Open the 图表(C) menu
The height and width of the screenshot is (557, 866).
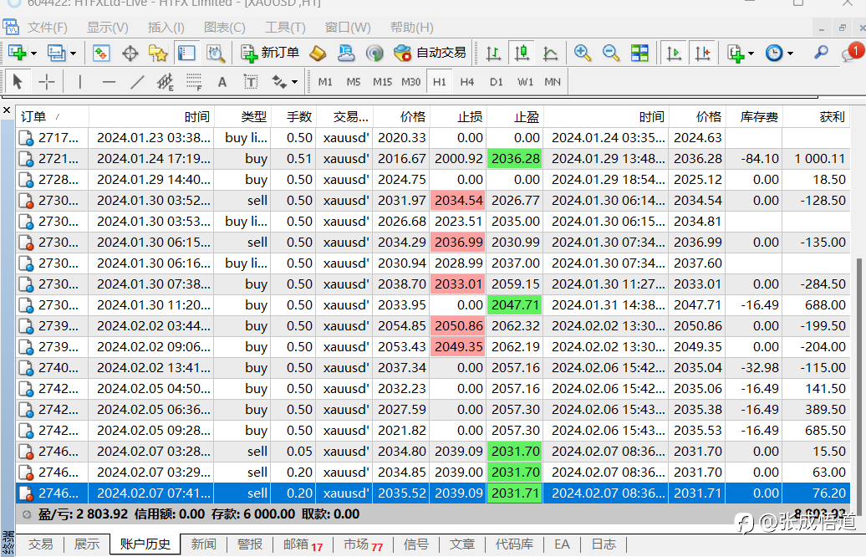(x=224, y=27)
